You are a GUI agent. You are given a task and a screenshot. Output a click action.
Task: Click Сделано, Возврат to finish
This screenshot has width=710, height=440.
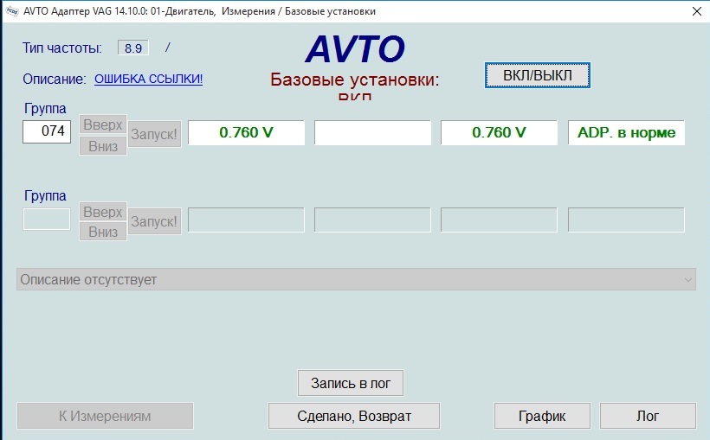(354, 416)
